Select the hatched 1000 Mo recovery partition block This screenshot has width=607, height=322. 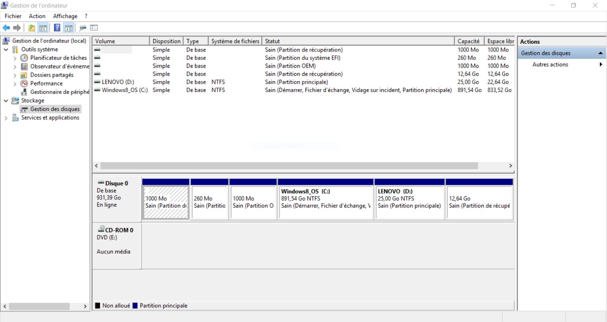(166, 202)
